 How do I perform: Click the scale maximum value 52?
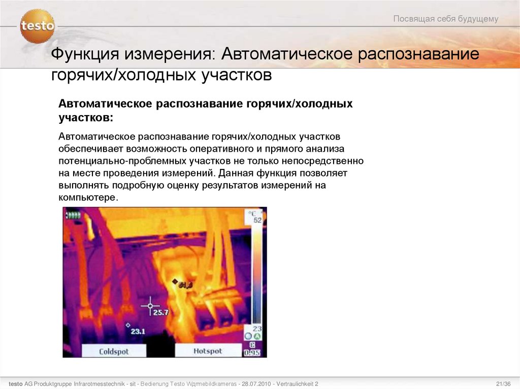coord(257,220)
